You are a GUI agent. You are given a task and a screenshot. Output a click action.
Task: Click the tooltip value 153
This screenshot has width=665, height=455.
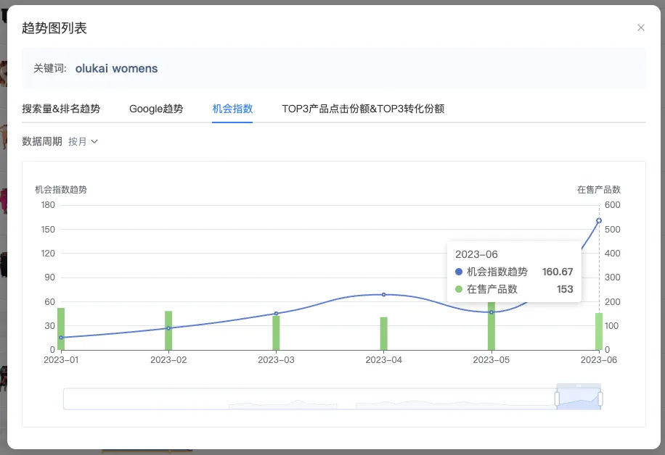tap(565, 289)
